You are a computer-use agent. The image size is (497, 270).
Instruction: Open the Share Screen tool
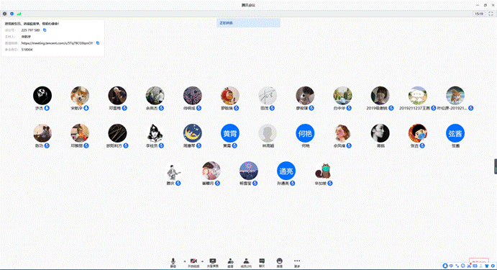tap(213, 263)
